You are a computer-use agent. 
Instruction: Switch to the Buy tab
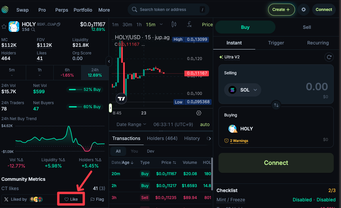[x=245, y=27]
